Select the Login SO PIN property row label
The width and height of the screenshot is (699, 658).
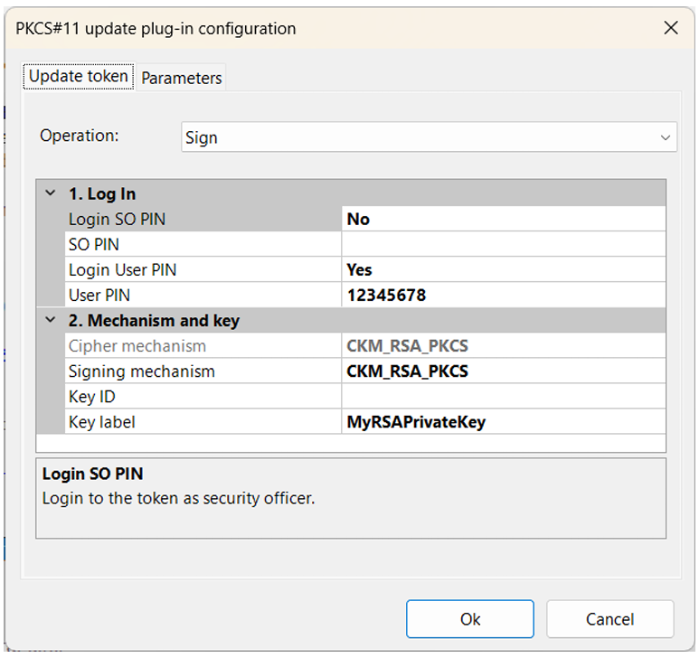(x=203, y=219)
